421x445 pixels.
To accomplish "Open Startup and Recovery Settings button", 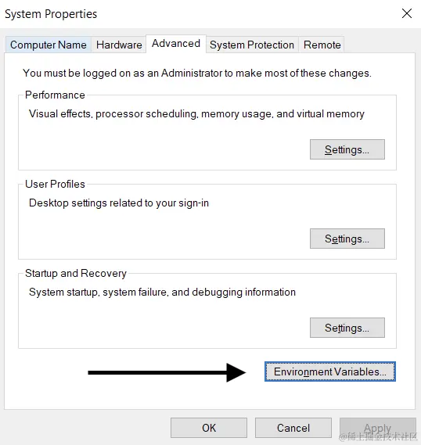I will click(347, 328).
